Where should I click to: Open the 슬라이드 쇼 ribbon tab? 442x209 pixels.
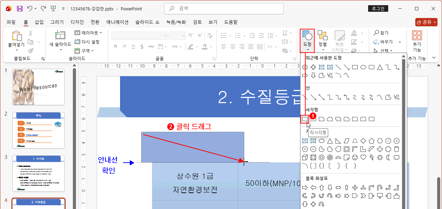coord(146,22)
